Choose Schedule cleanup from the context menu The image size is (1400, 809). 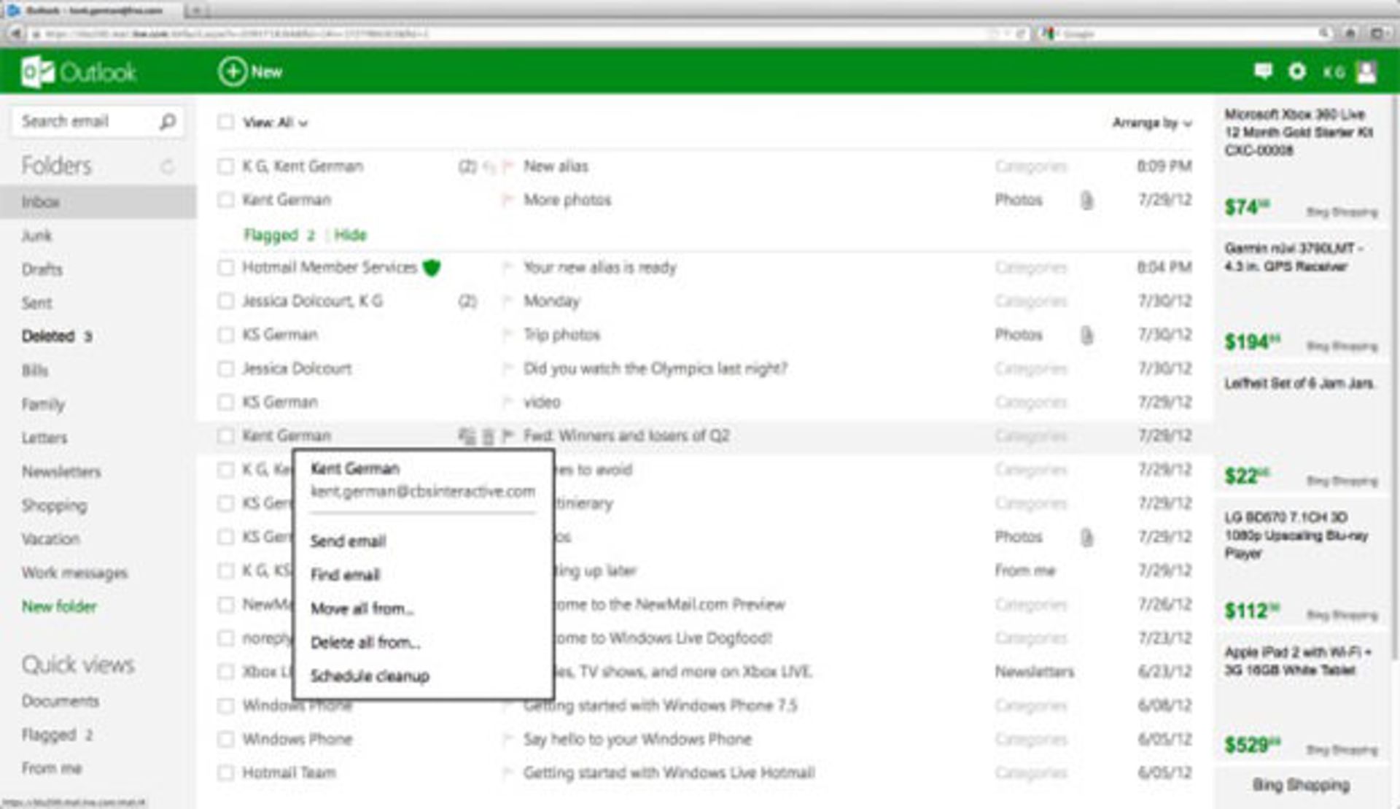pyautogui.click(x=370, y=676)
